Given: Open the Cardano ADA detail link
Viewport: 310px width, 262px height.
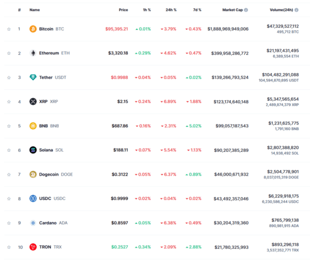Looking at the screenshot, I should [x=53, y=223].
